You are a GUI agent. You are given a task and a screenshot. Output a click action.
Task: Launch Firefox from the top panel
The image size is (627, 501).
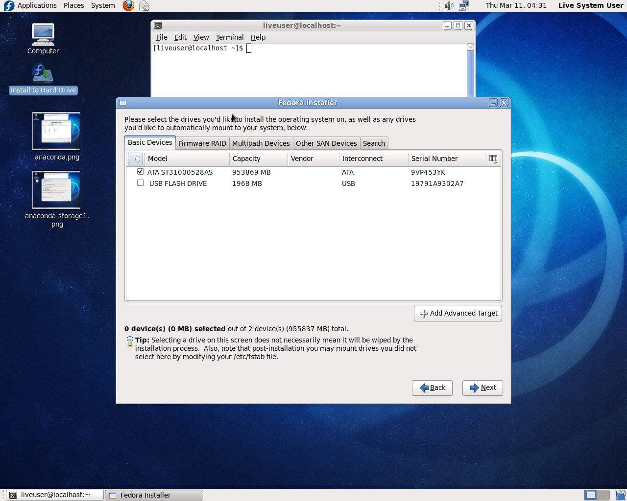point(128,6)
